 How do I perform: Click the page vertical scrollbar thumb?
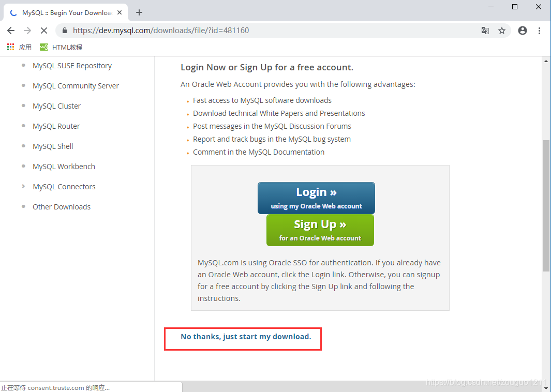tap(546, 205)
